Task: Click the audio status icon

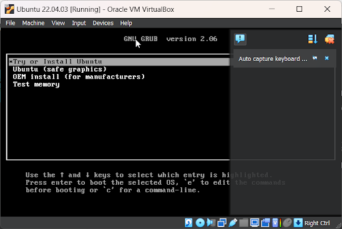Action: click(211, 223)
